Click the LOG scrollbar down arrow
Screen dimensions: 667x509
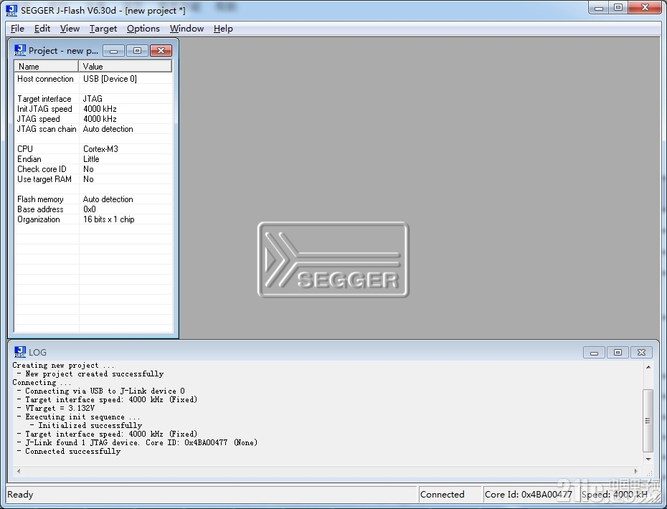648,460
